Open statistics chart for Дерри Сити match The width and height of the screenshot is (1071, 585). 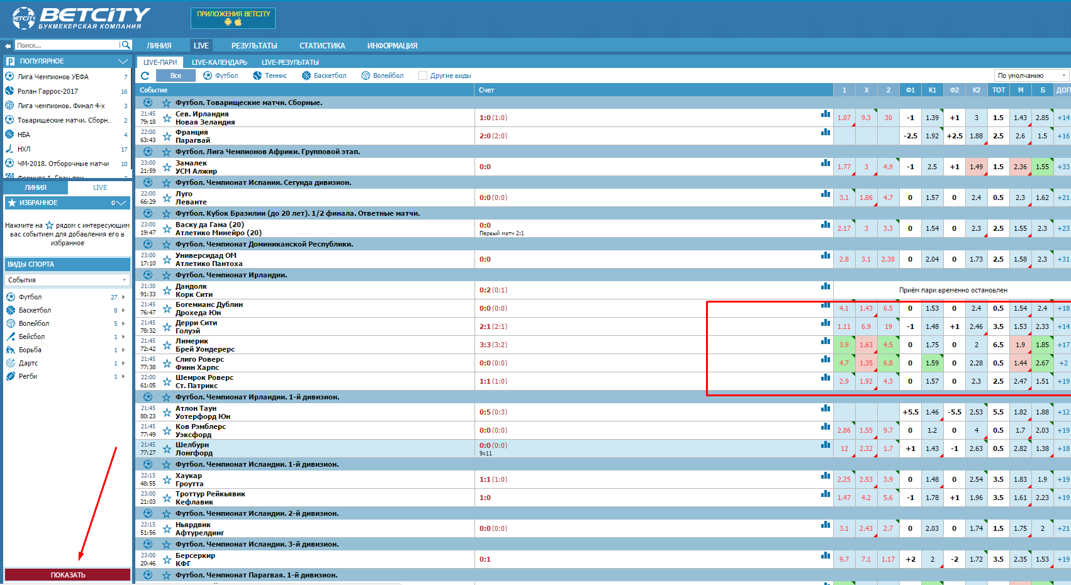click(826, 323)
